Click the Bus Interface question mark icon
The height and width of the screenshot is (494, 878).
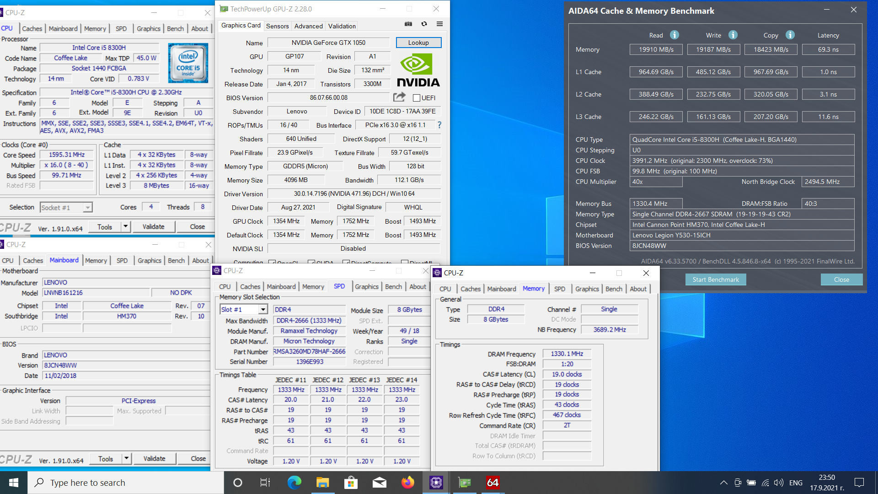click(439, 125)
